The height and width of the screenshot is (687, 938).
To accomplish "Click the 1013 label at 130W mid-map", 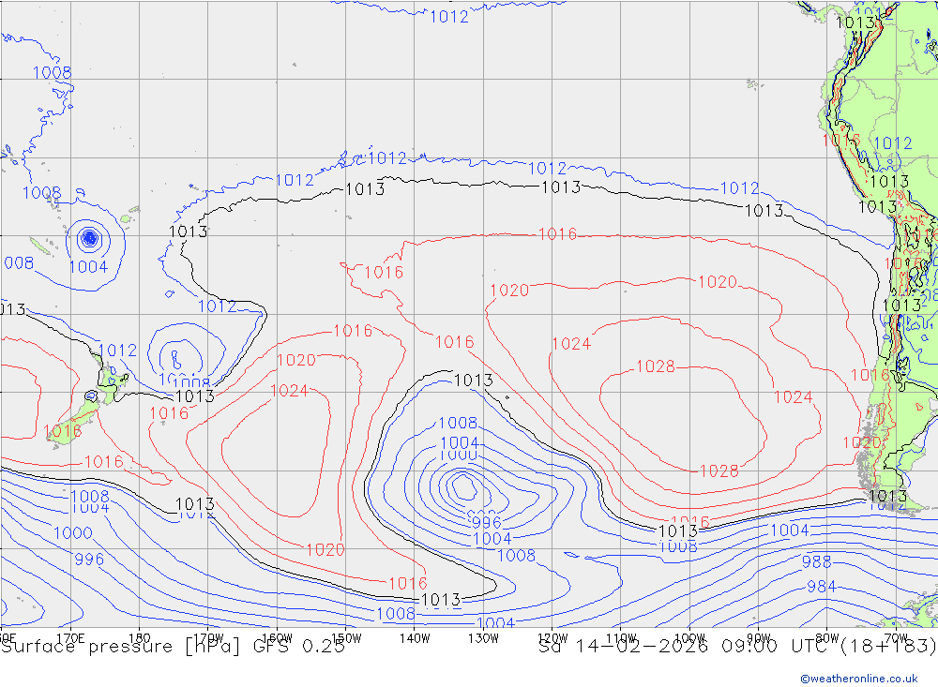I will 473,381.
